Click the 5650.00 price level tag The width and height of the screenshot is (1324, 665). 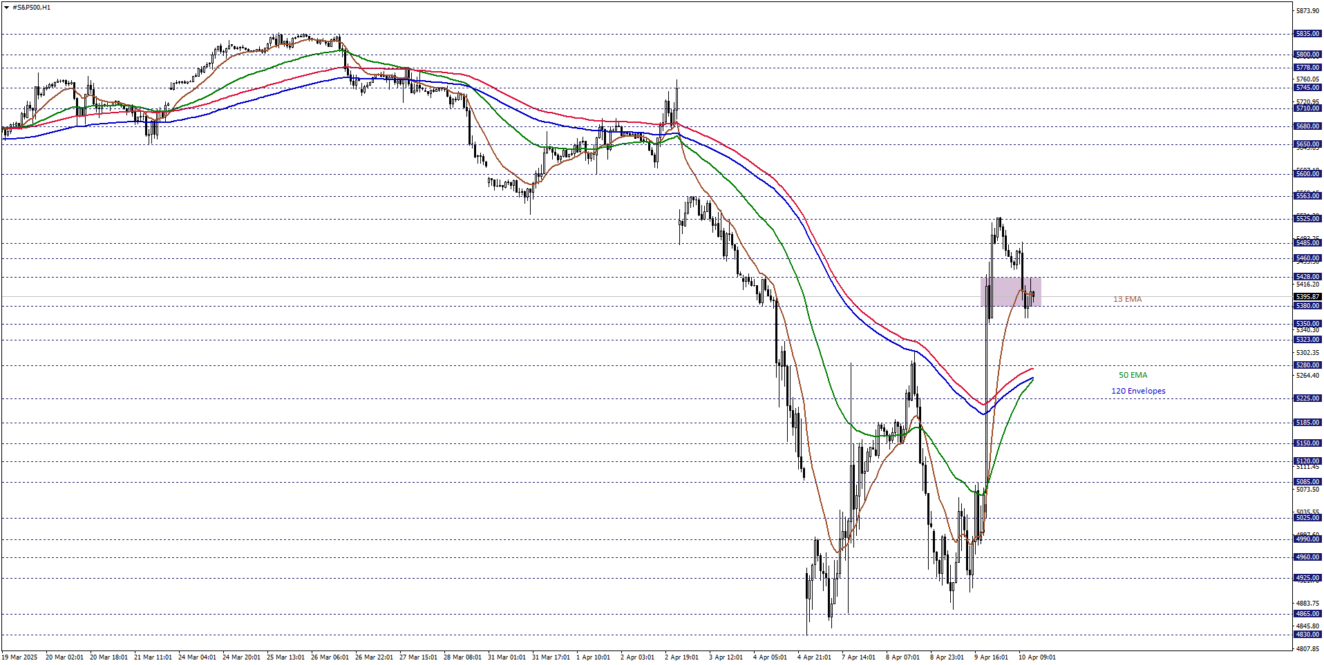(1307, 144)
